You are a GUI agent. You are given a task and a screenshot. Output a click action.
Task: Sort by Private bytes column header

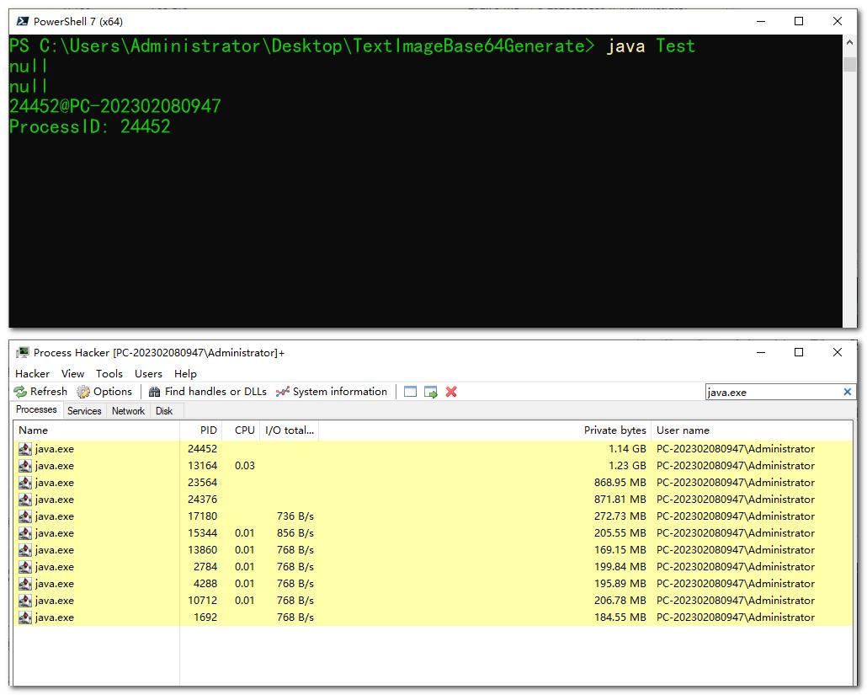(x=614, y=430)
